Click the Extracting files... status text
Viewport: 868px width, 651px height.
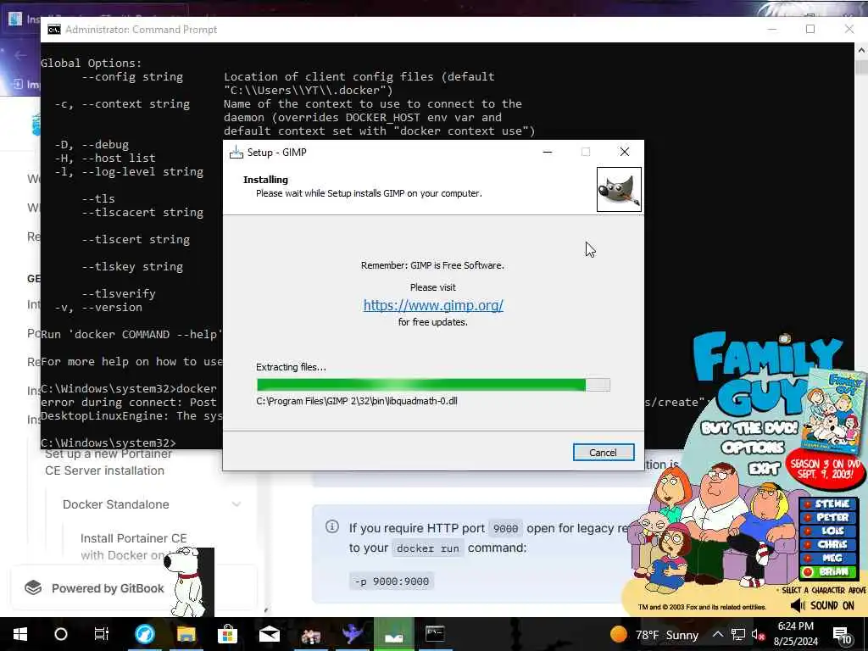(x=292, y=367)
